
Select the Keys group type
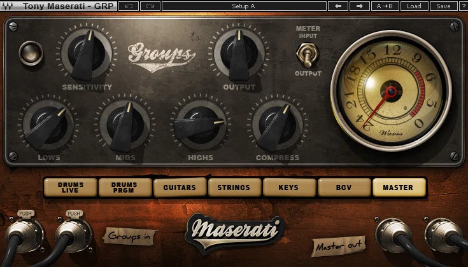[289, 188]
